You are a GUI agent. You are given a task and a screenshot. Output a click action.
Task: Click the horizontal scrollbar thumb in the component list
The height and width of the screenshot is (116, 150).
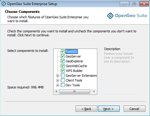(75, 91)
